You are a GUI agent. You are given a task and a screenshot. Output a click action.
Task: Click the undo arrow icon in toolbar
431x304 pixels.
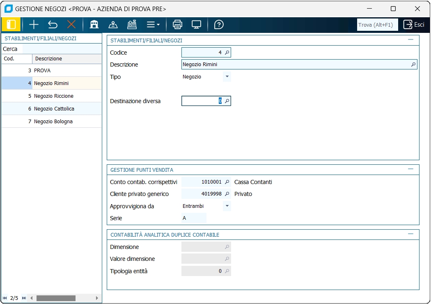(x=53, y=25)
